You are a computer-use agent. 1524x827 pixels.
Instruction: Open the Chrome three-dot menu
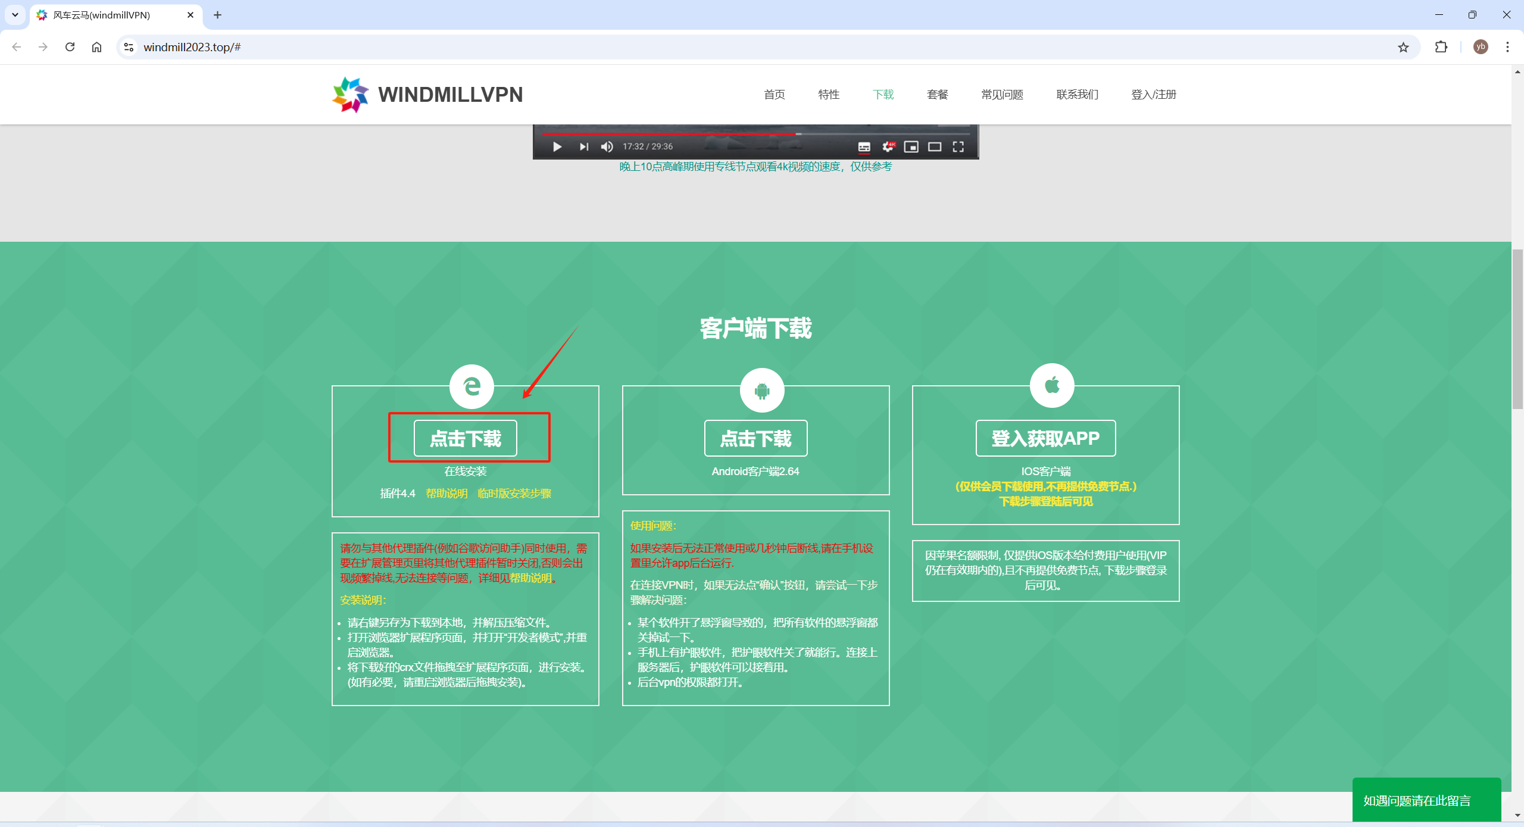pyautogui.click(x=1507, y=47)
